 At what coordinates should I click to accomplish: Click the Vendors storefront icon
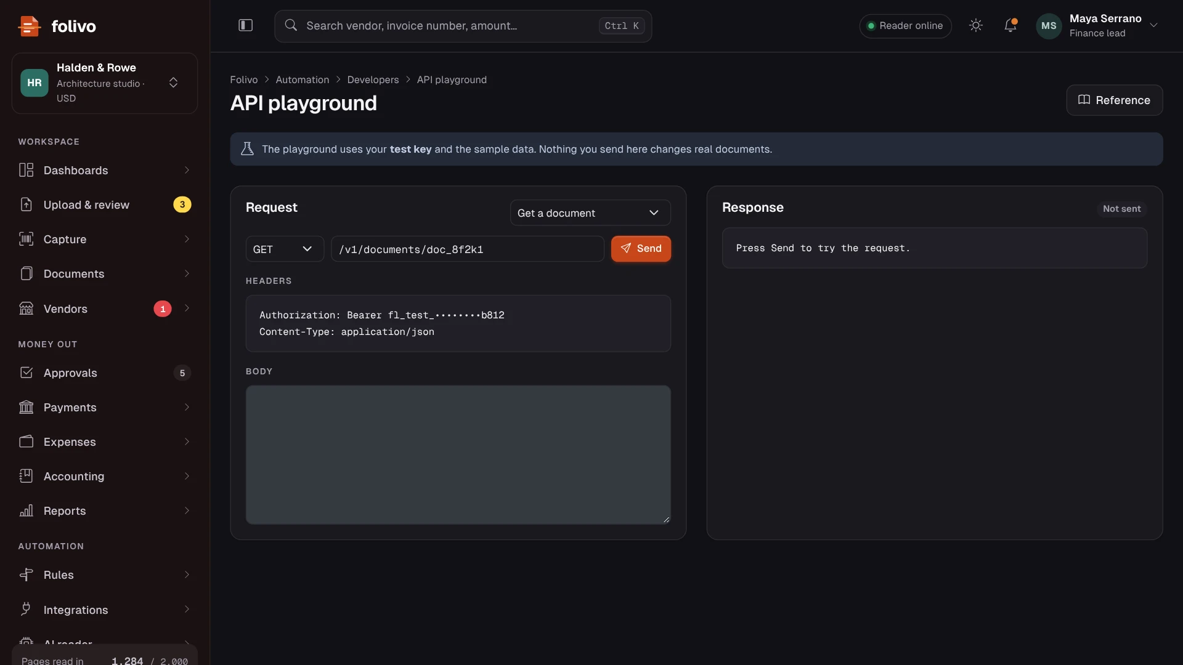[26, 308]
